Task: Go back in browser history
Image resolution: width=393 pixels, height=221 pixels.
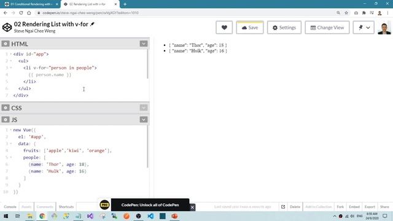Action: click(x=6, y=13)
